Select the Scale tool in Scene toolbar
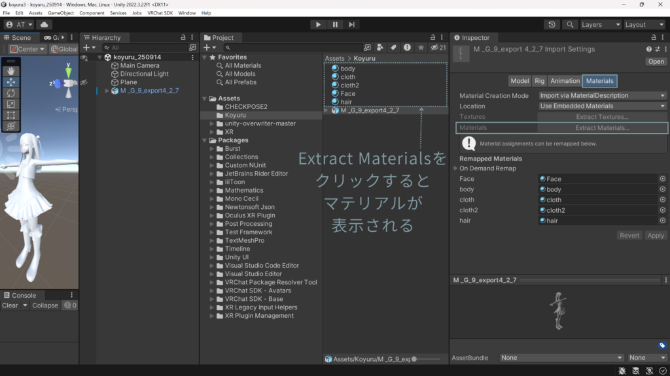This screenshot has width=670, height=376. point(11,104)
